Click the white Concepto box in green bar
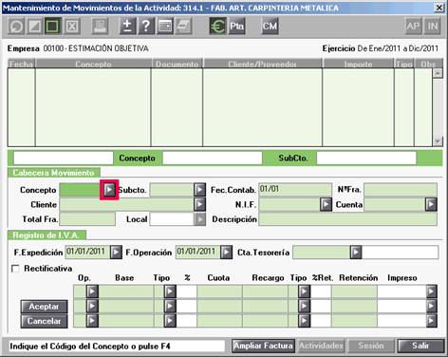Viewport: 448px width, 357px height. click(213, 158)
